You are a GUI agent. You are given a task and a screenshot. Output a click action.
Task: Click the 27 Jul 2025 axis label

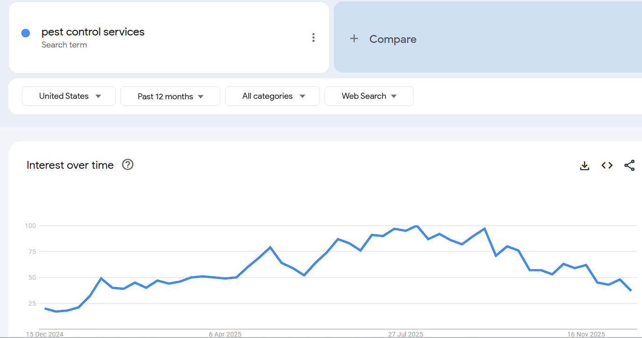(405, 334)
